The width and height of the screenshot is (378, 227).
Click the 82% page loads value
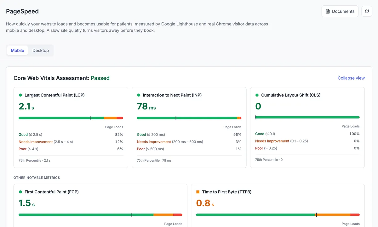pos(119,135)
